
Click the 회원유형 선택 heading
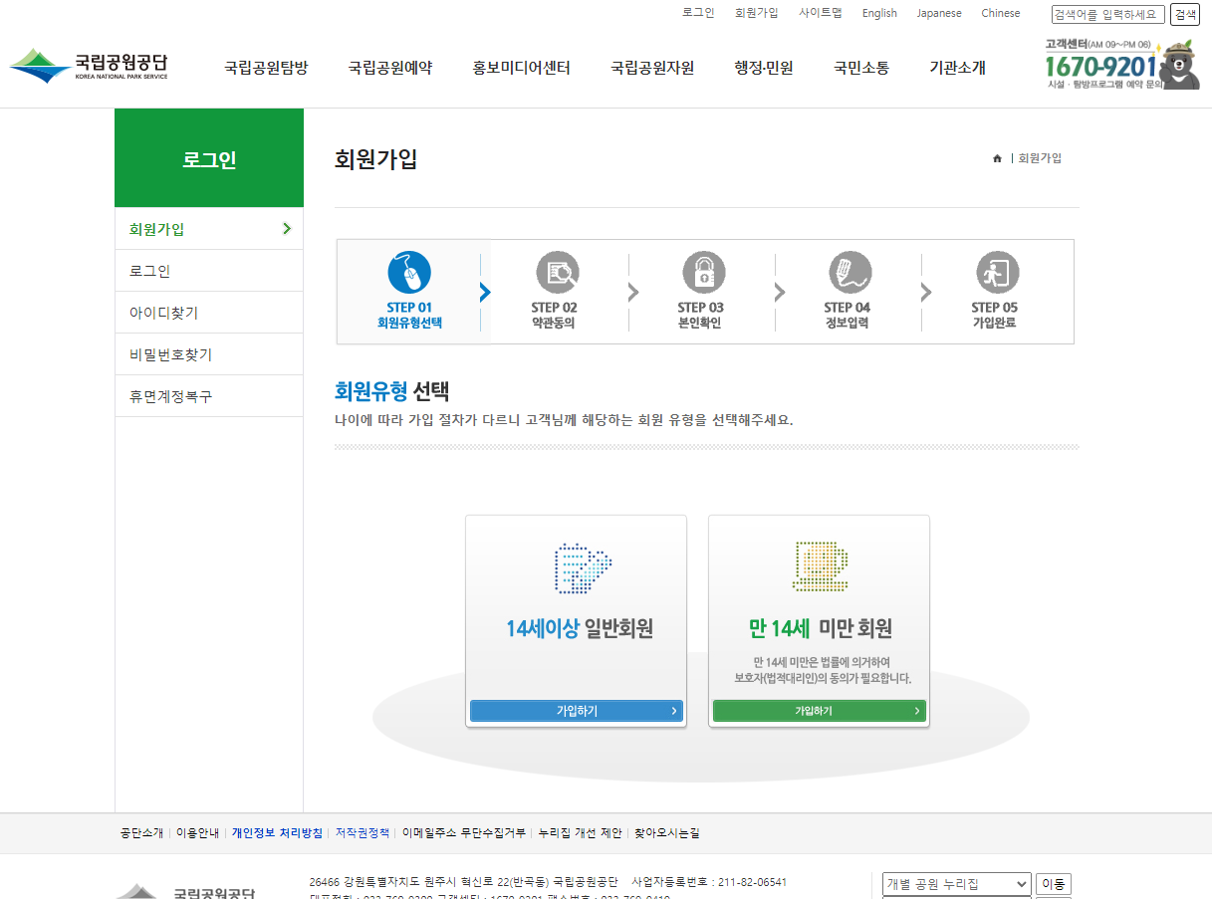[x=392, y=390]
